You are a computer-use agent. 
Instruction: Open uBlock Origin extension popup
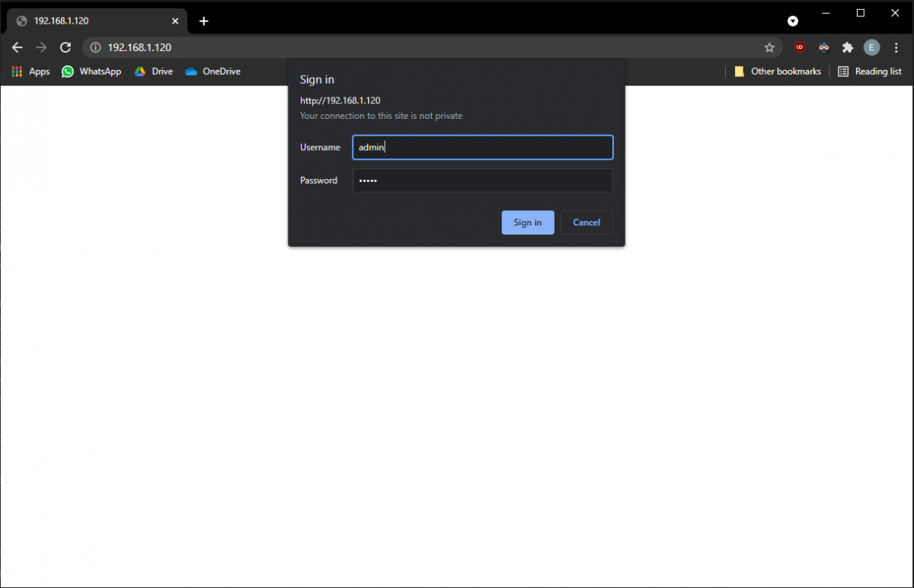[799, 47]
